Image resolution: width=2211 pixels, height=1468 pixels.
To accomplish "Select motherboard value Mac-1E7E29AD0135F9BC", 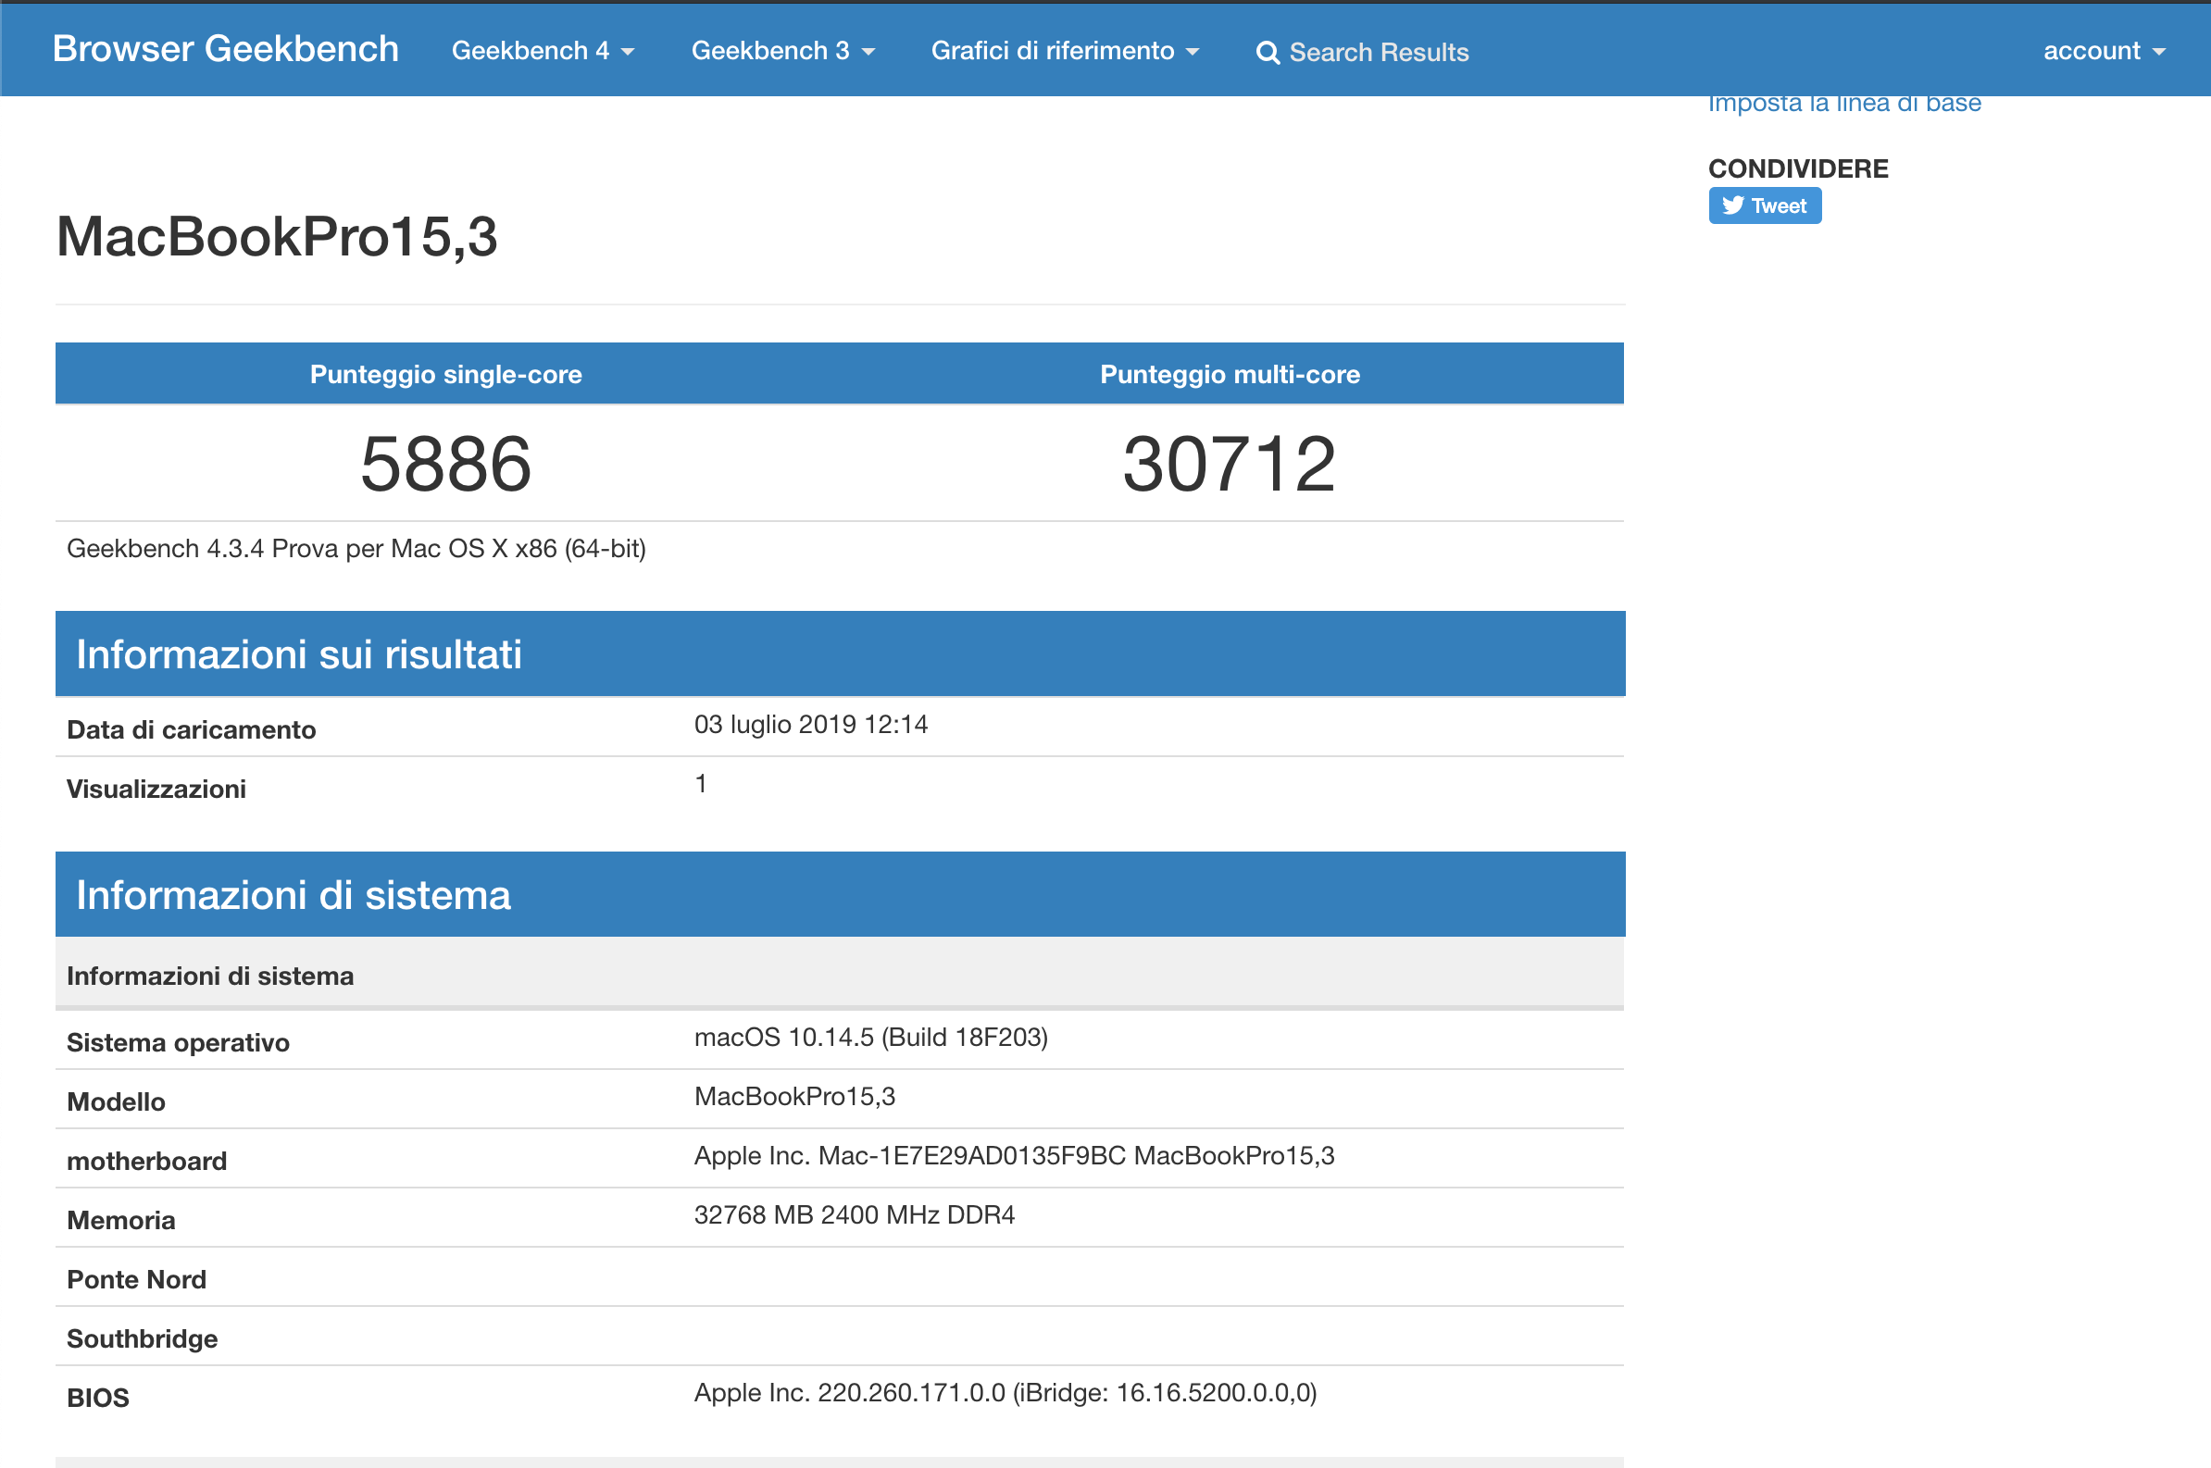I will (x=972, y=1156).
